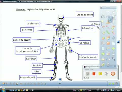Open the Aide menu in recorder window
The height and width of the screenshot is (92, 122).
pos(92,70)
